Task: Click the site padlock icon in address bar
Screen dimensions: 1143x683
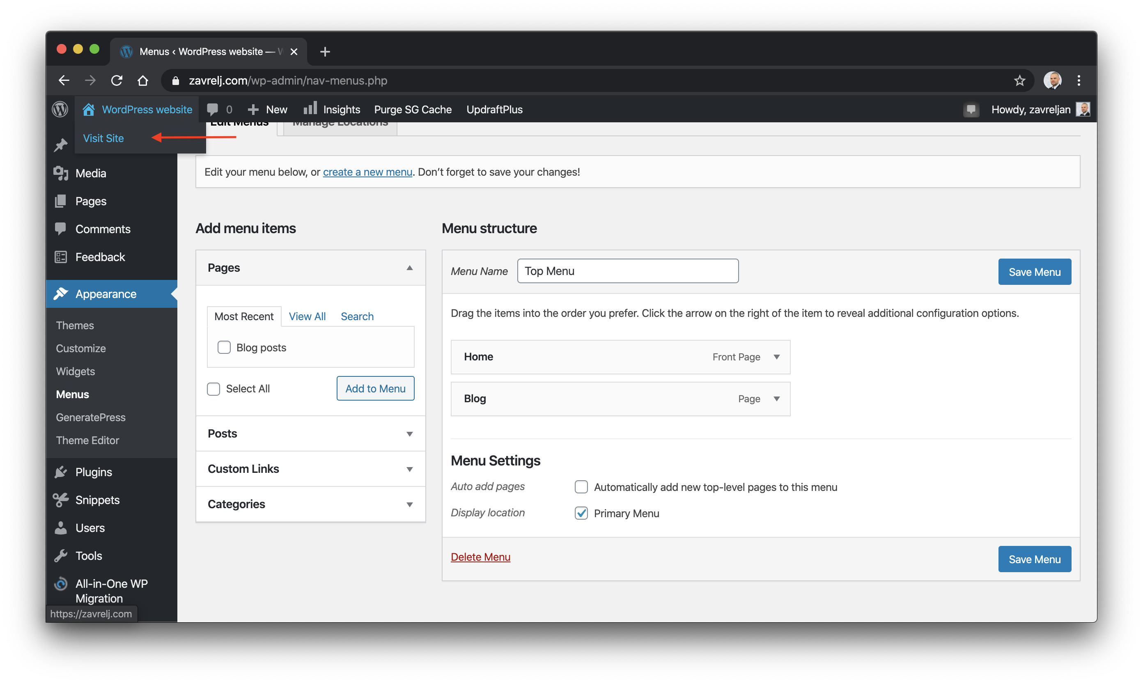Action: click(175, 80)
